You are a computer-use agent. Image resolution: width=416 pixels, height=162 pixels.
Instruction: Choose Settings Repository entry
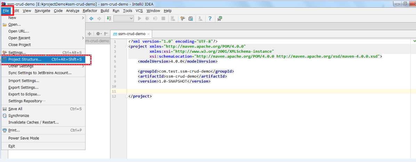43,101
